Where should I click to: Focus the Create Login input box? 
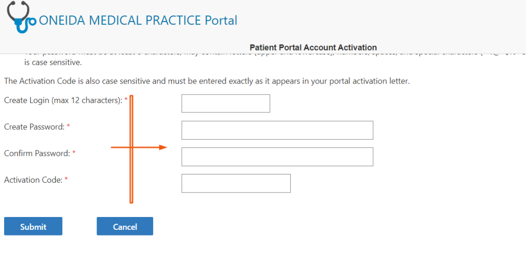click(x=226, y=104)
